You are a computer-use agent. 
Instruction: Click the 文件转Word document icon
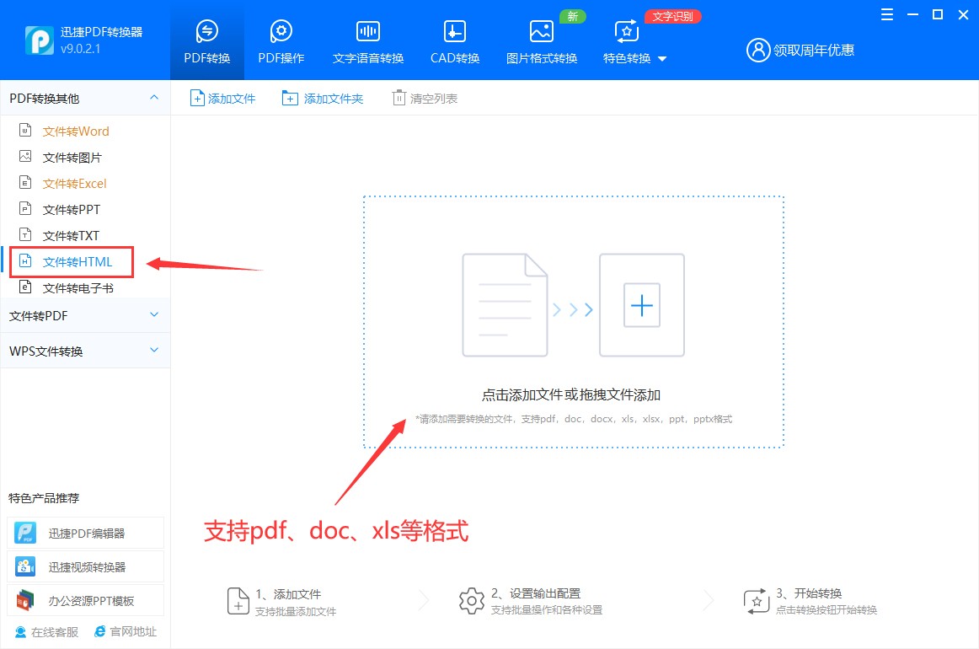[x=25, y=130]
